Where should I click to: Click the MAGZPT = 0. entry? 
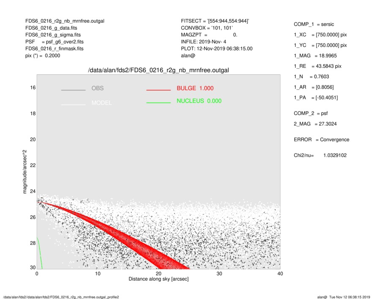coord(209,35)
